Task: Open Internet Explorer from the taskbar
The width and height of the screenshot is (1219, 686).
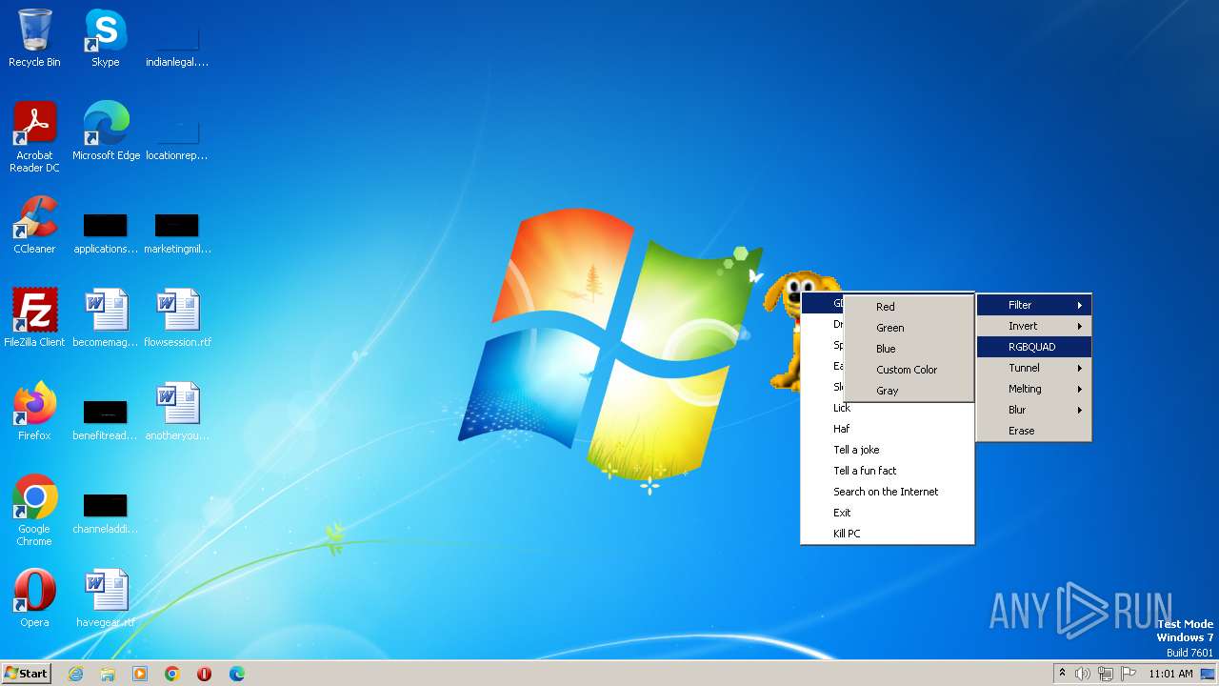Action: coord(75,674)
